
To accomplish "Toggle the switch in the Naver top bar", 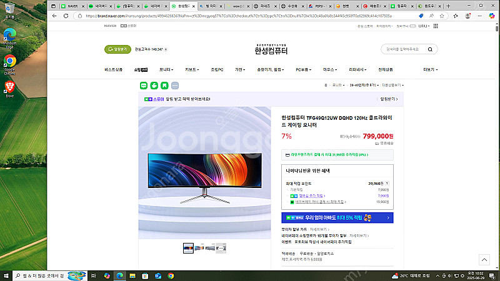I will pos(412,26).
